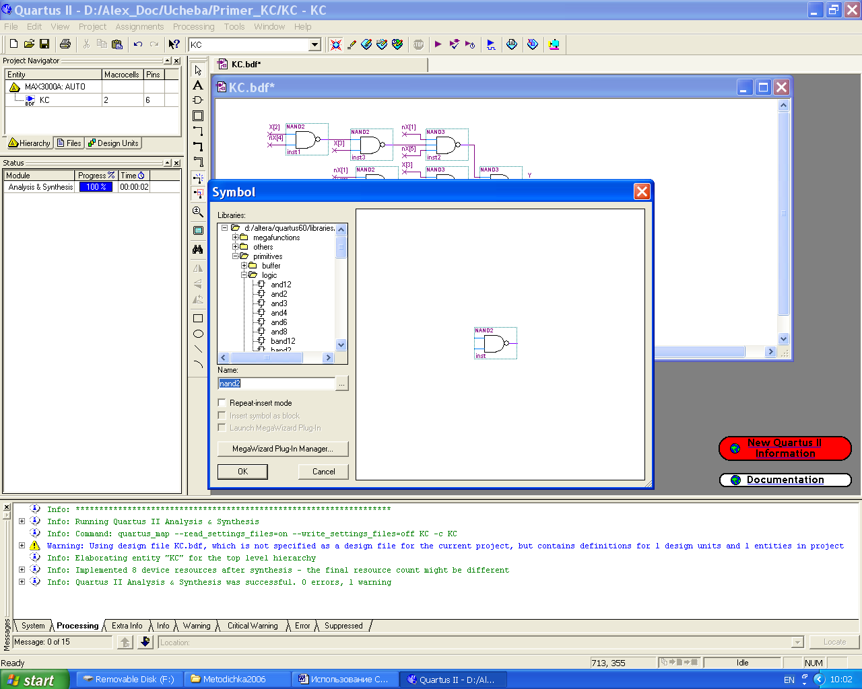Pick the Orthogonal Node tool
862x689 pixels.
click(198, 131)
